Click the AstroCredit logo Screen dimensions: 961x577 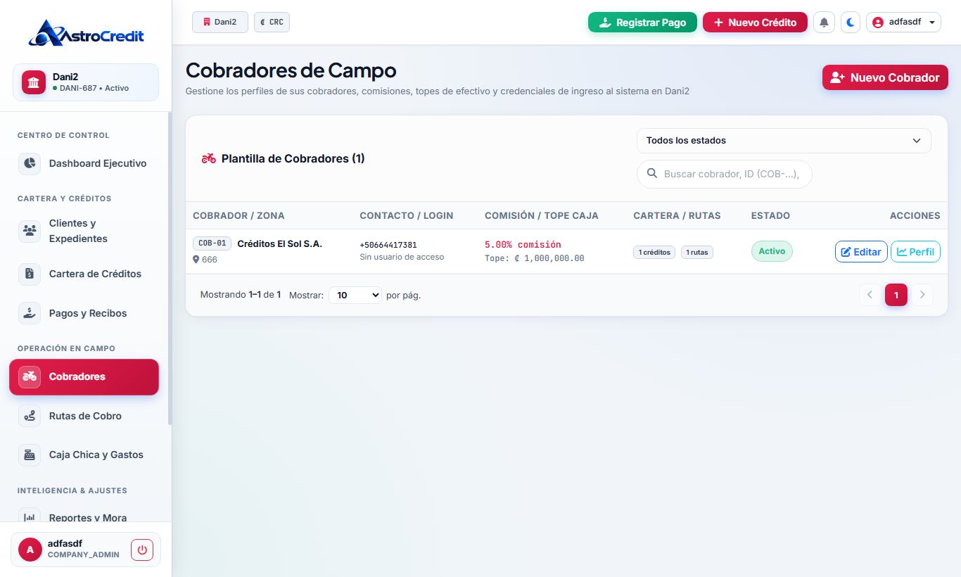[x=86, y=33]
